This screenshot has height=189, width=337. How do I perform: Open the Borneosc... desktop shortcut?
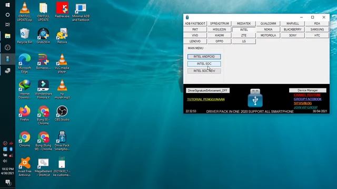click(43, 62)
